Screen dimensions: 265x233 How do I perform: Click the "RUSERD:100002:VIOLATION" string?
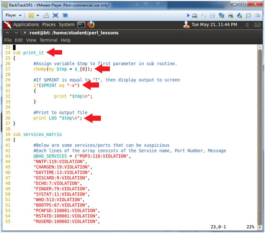[x=65, y=221]
